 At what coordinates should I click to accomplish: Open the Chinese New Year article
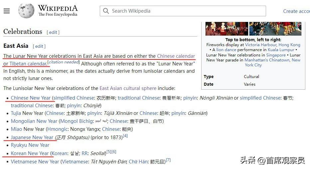click(x=31, y=98)
